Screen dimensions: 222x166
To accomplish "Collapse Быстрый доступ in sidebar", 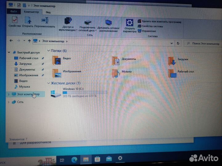I will point(9,52).
